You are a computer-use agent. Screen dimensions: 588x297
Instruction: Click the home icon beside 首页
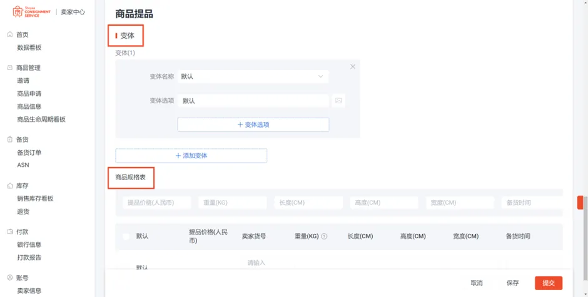(x=10, y=34)
